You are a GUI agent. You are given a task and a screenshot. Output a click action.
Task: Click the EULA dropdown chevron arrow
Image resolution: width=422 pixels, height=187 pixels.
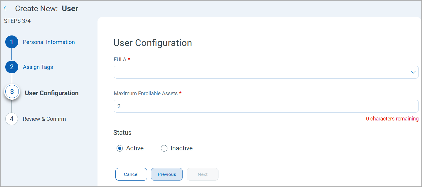(413, 72)
